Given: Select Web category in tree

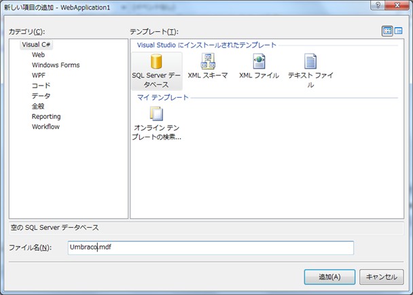Looking at the screenshot, I should [38, 55].
